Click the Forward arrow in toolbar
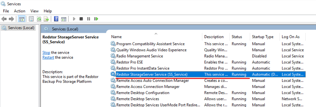This screenshot has height=107, width=316. click(11, 19)
